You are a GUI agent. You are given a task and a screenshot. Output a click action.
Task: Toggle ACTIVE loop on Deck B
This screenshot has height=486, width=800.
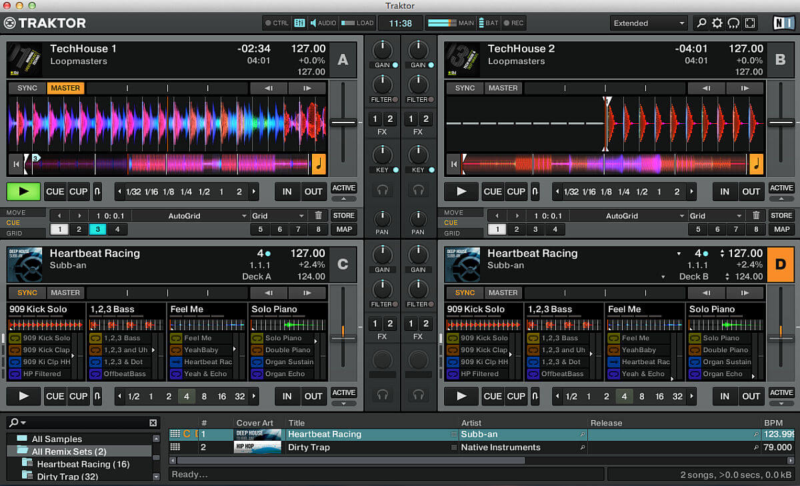781,188
